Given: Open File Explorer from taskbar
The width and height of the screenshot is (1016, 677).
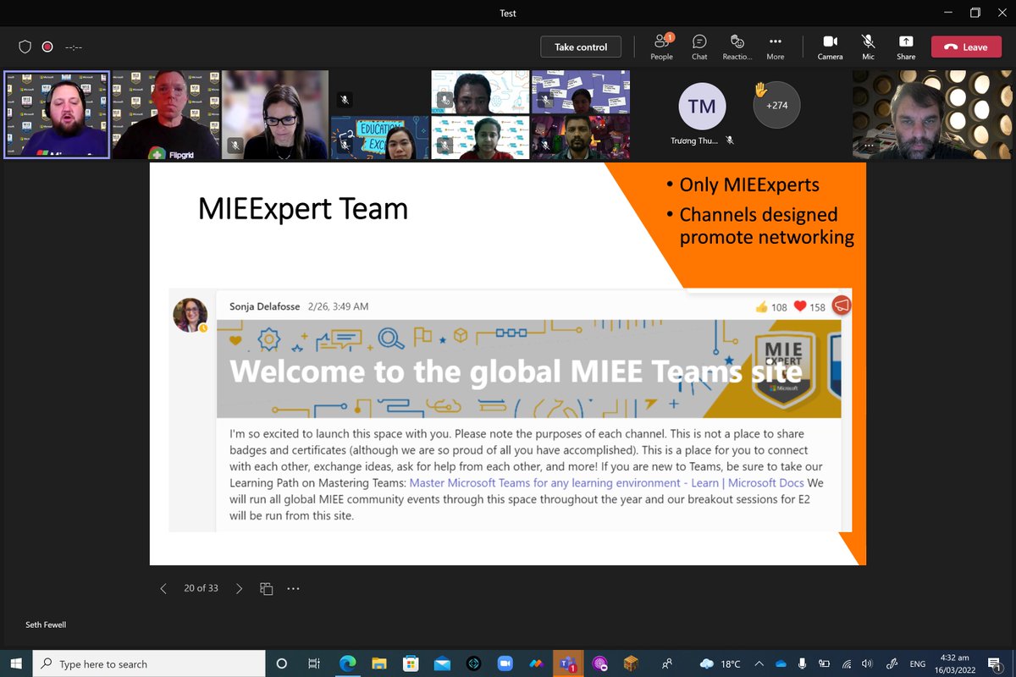Looking at the screenshot, I should (x=378, y=663).
